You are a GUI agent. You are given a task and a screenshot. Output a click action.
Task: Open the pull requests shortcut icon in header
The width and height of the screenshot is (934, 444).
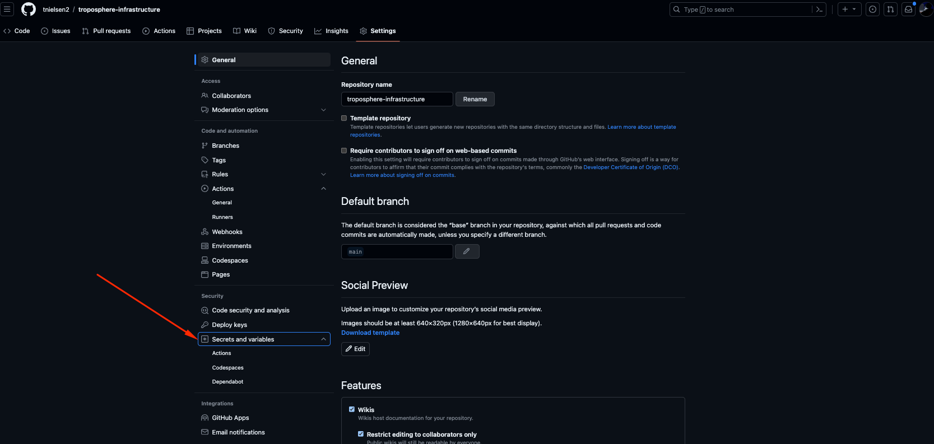pos(890,10)
